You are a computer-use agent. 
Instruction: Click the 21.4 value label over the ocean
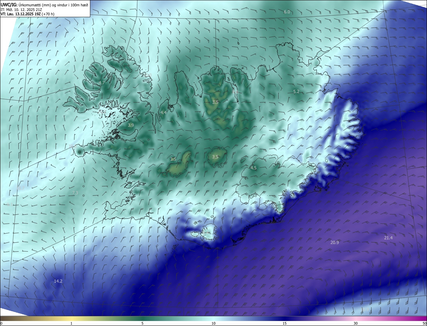388,238
